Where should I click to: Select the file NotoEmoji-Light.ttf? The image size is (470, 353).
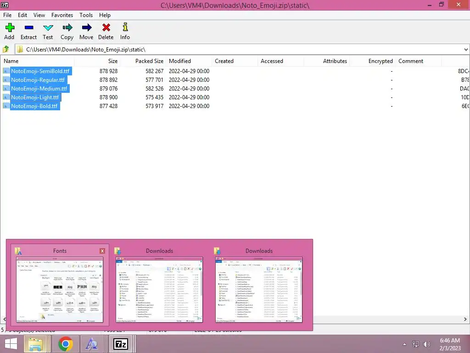[35, 97]
